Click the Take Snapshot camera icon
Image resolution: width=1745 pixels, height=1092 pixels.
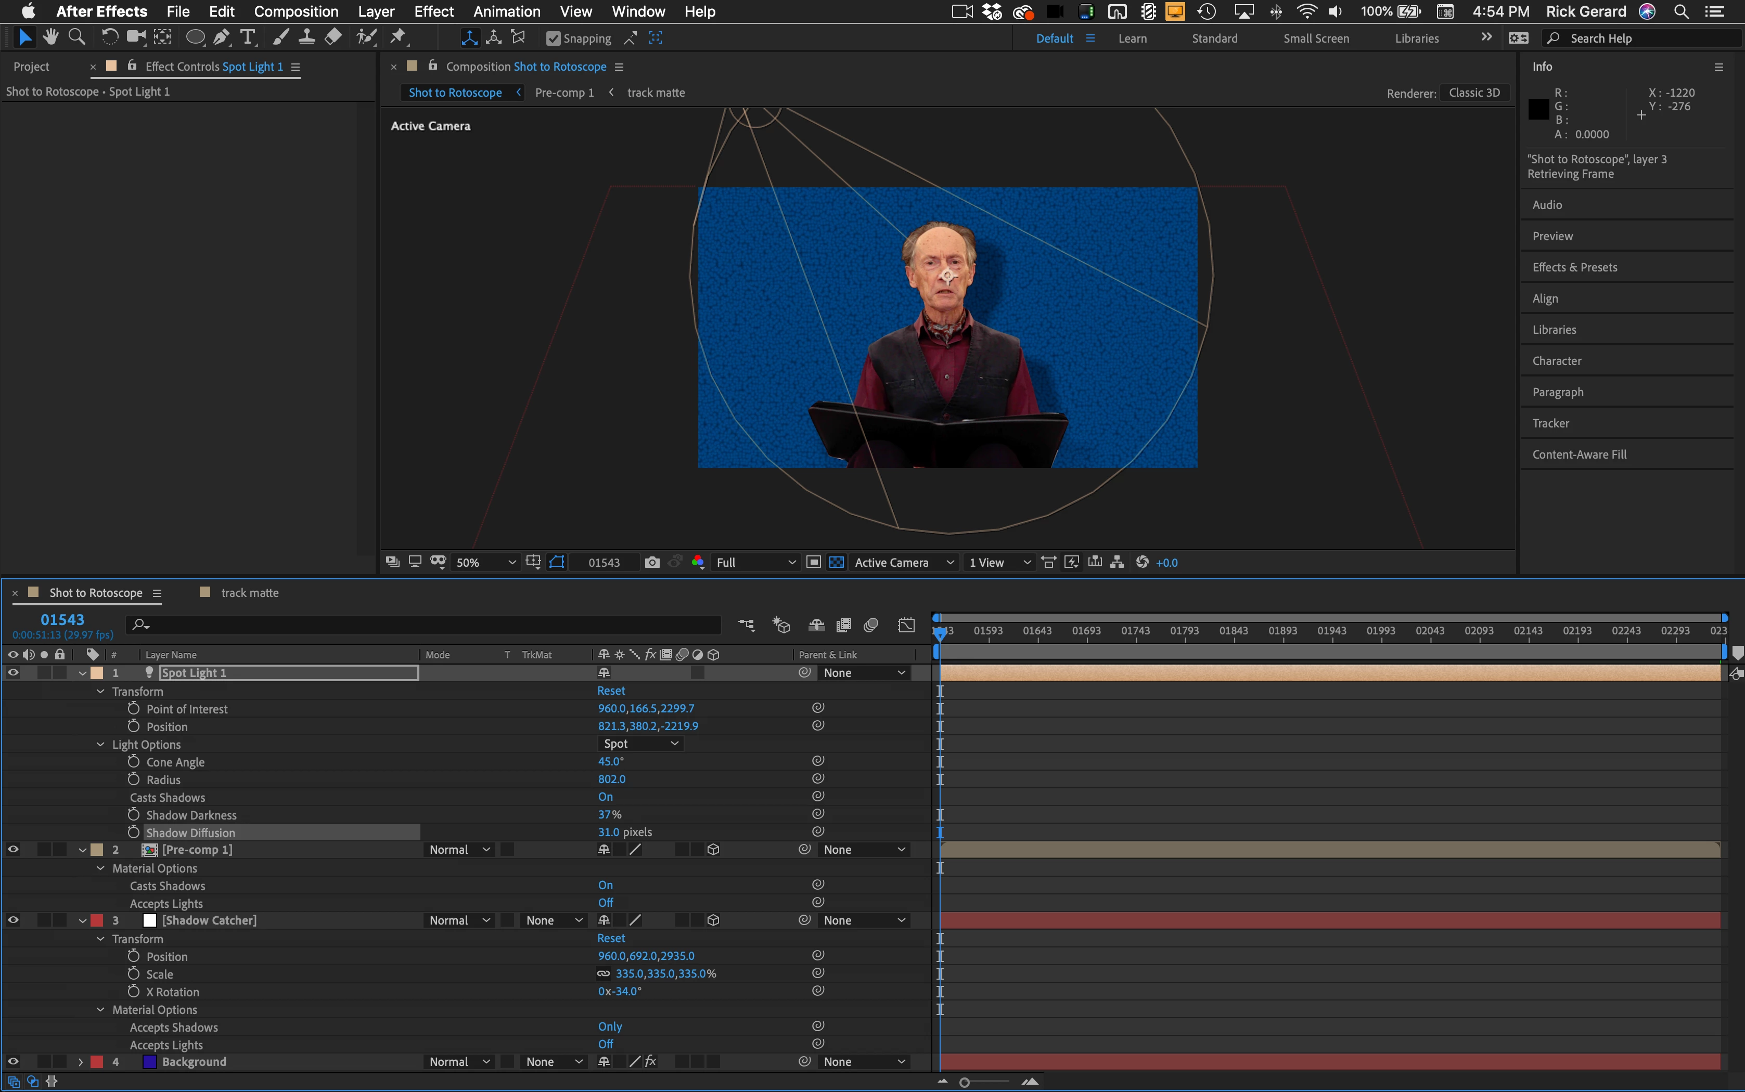[652, 563]
